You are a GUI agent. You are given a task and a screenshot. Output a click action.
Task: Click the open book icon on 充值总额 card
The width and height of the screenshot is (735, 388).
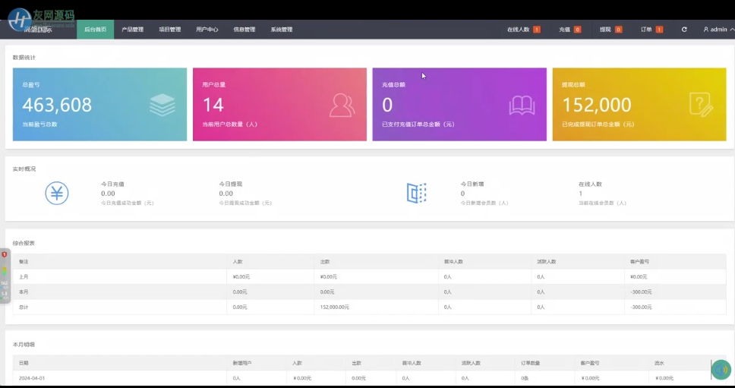522,105
